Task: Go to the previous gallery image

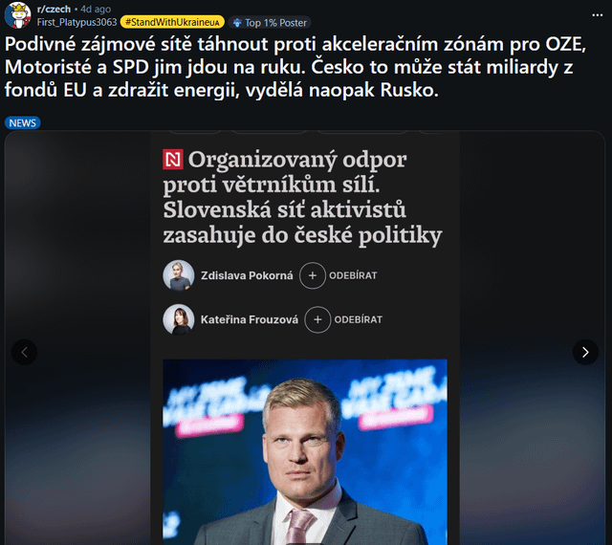Action: [24, 352]
